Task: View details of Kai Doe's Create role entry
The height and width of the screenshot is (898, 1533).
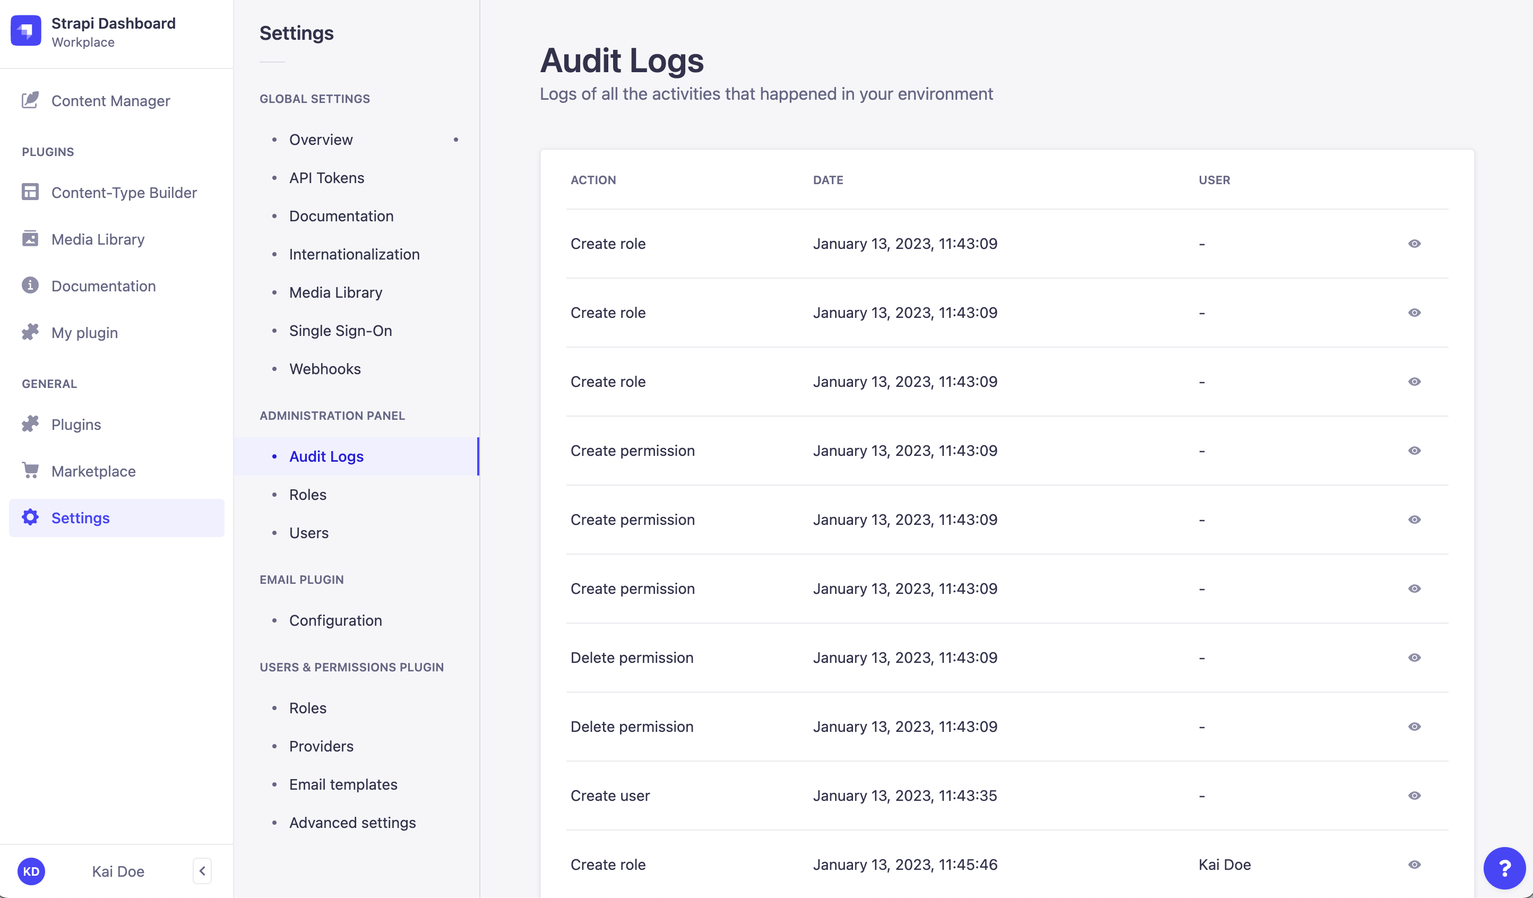Action: (1415, 865)
